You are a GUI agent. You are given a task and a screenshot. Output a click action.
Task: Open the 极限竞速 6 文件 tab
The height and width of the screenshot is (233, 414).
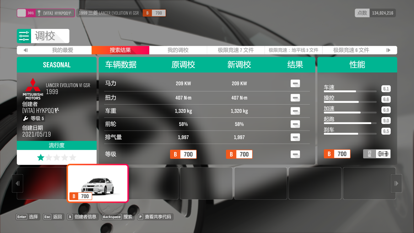351,50
